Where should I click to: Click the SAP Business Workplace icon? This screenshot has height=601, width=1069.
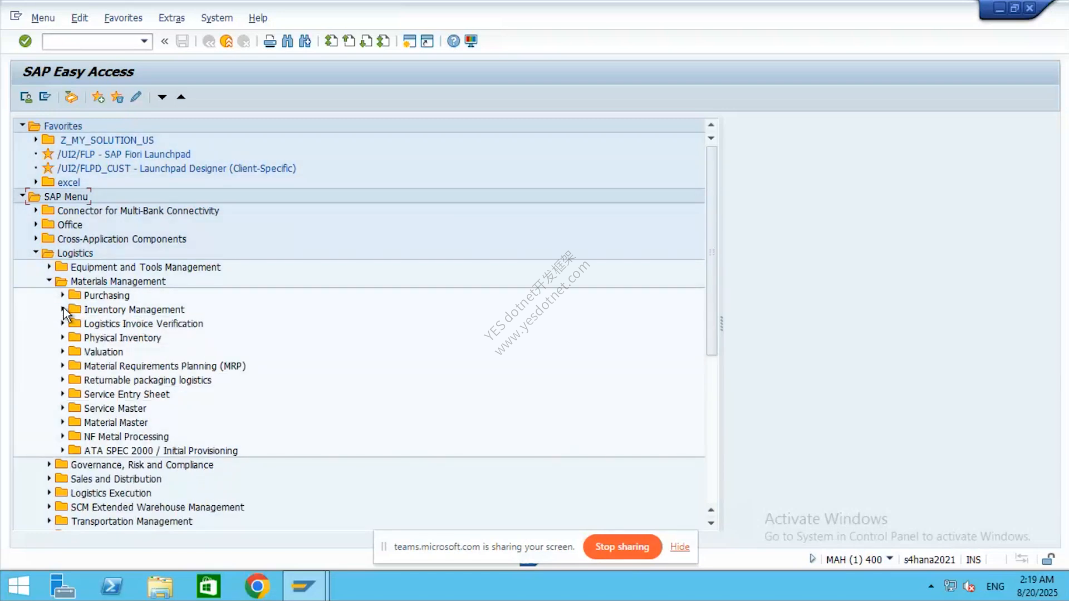[x=71, y=97]
